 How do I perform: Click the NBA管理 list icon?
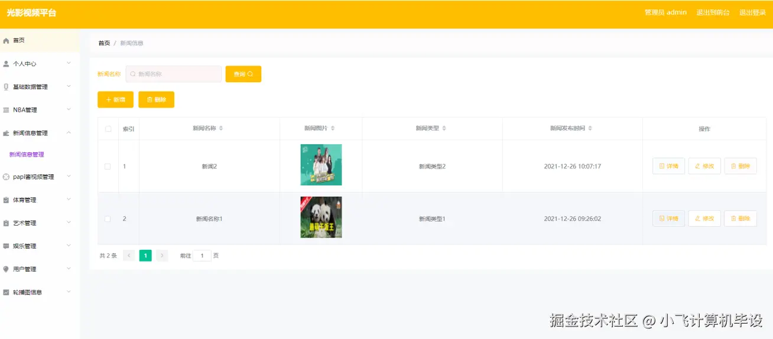[6, 110]
